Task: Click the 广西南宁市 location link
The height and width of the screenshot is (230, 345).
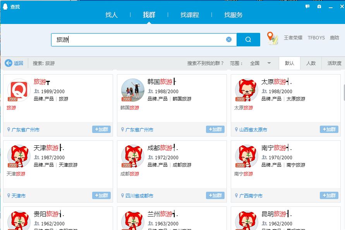Action: [251, 196]
